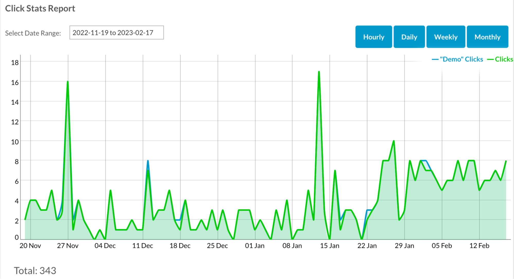Switch to Weekly click statistics
514x279 pixels.
(446, 37)
